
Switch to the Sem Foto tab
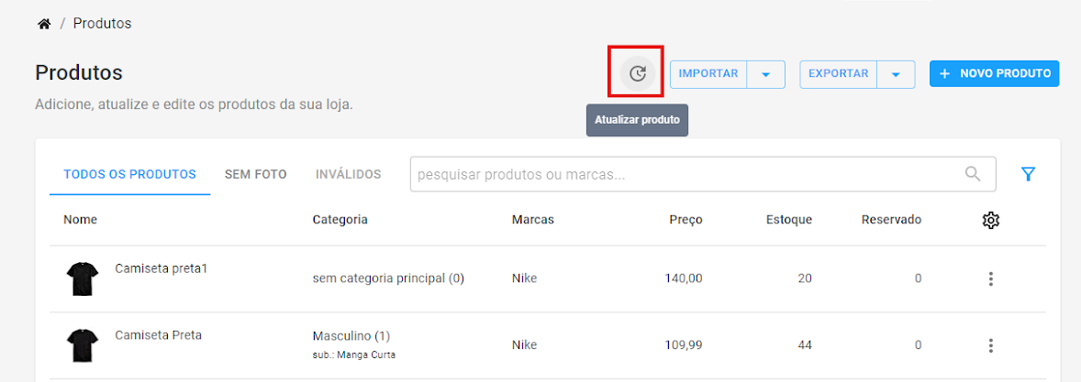point(256,175)
